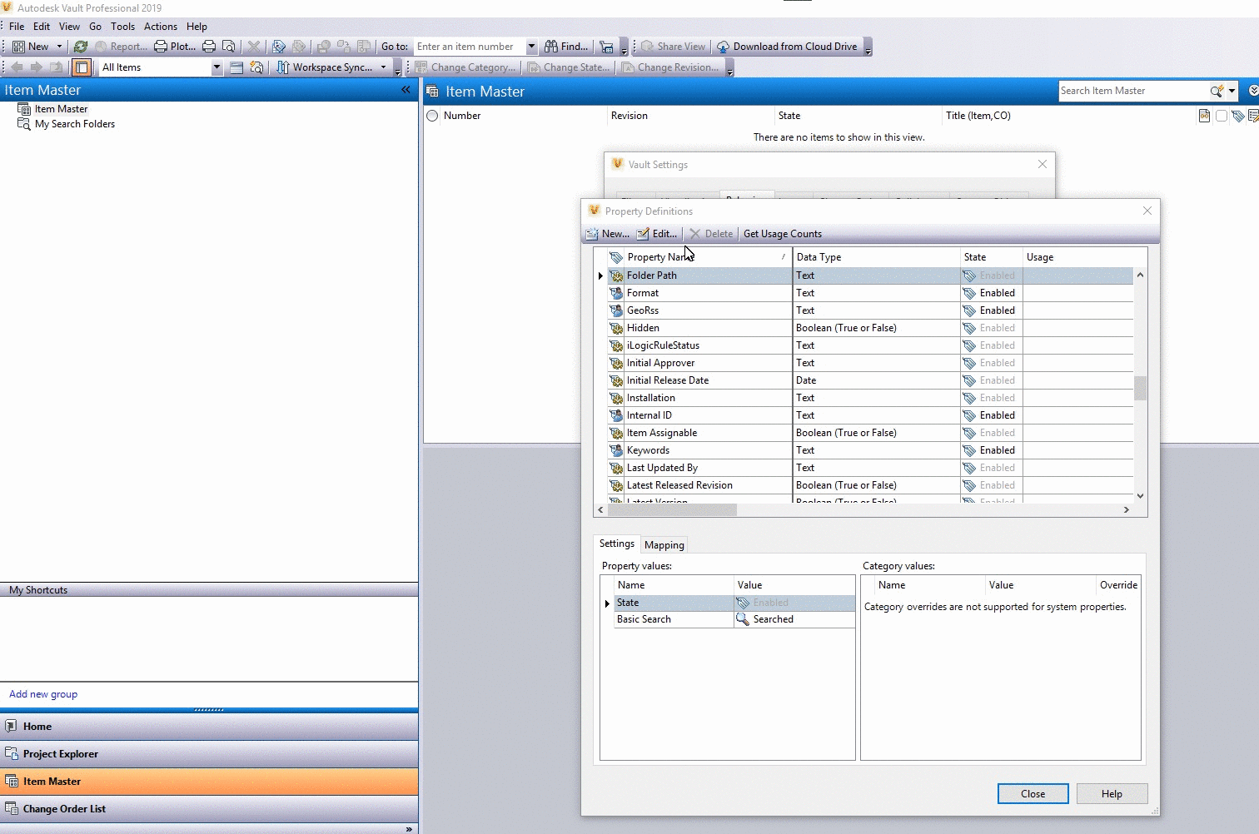Click the New property definition button
1259x834 pixels.
(608, 234)
